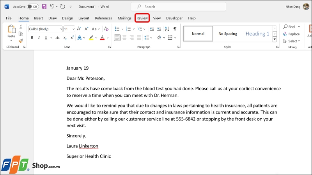
Task: Insert bulleted list
Action: tap(117, 29)
